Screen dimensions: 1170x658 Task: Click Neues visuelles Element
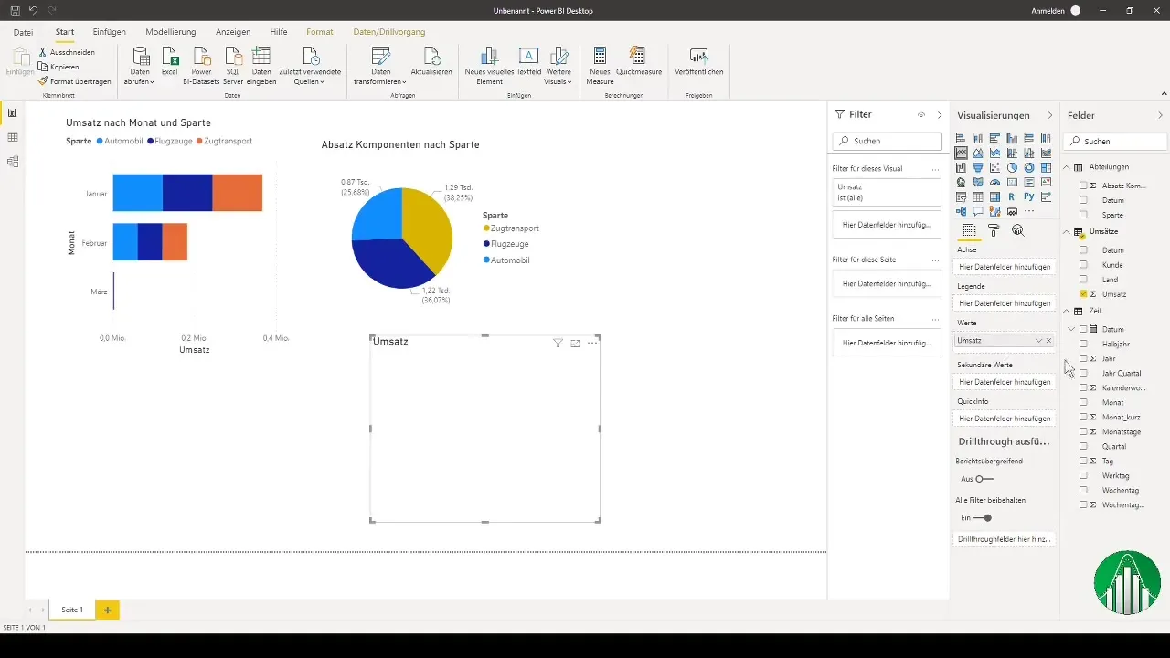(489, 64)
